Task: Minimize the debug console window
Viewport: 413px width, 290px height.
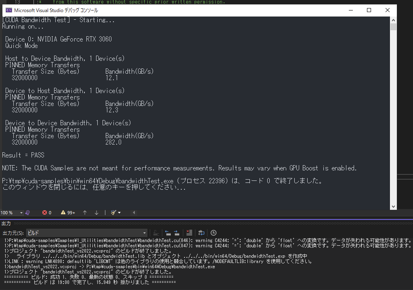Action: point(350,10)
